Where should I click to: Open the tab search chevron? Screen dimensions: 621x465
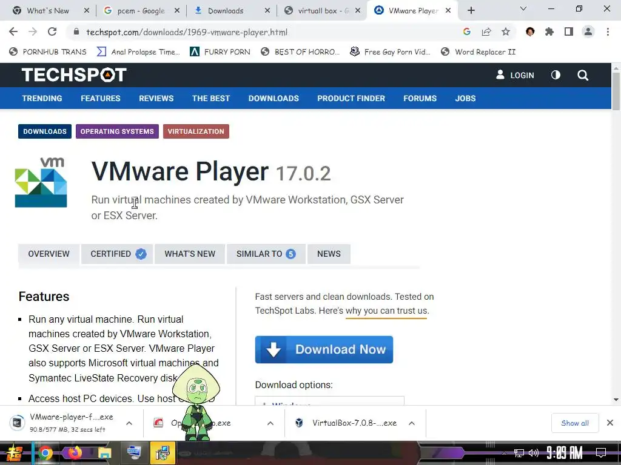(523, 8)
